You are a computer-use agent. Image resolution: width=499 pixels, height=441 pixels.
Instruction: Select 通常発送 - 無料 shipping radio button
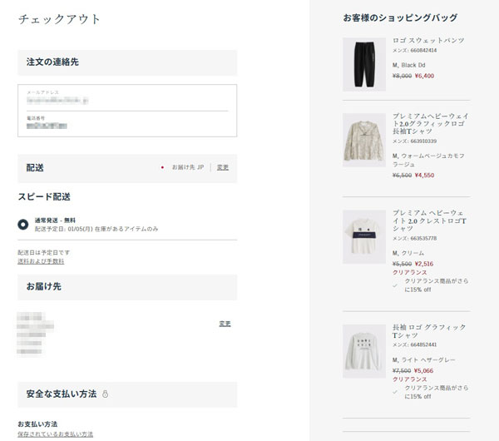click(x=23, y=224)
